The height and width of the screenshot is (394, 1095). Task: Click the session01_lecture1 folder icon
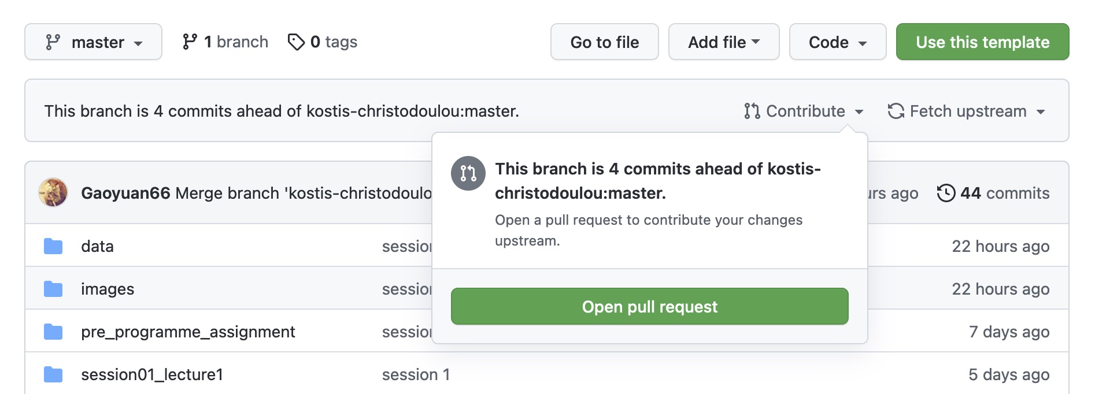click(x=53, y=374)
